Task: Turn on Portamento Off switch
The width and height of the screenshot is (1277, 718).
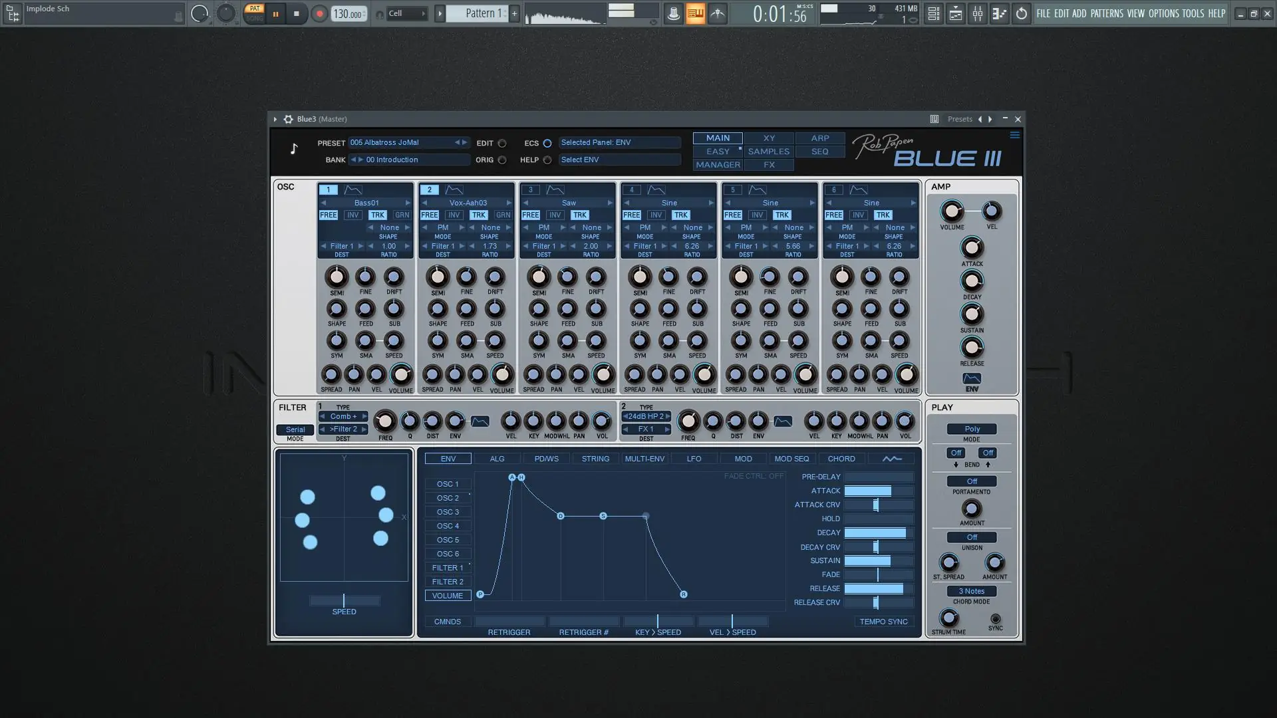Action: click(x=971, y=481)
